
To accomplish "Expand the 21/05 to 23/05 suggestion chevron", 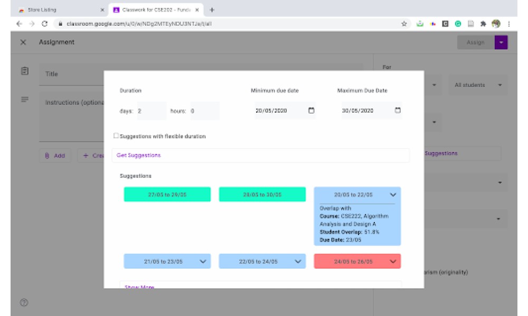I will [x=203, y=261].
